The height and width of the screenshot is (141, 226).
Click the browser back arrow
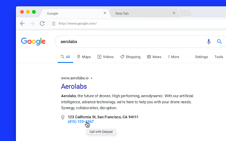click(x=22, y=24)
